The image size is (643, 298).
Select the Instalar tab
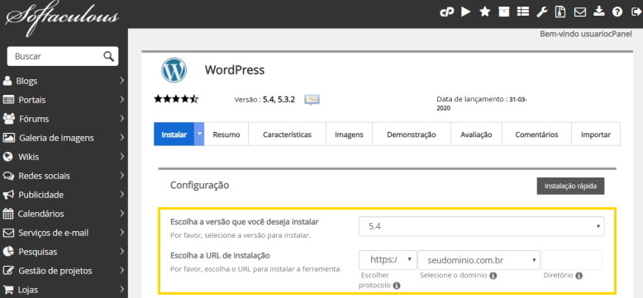(174, 135)
